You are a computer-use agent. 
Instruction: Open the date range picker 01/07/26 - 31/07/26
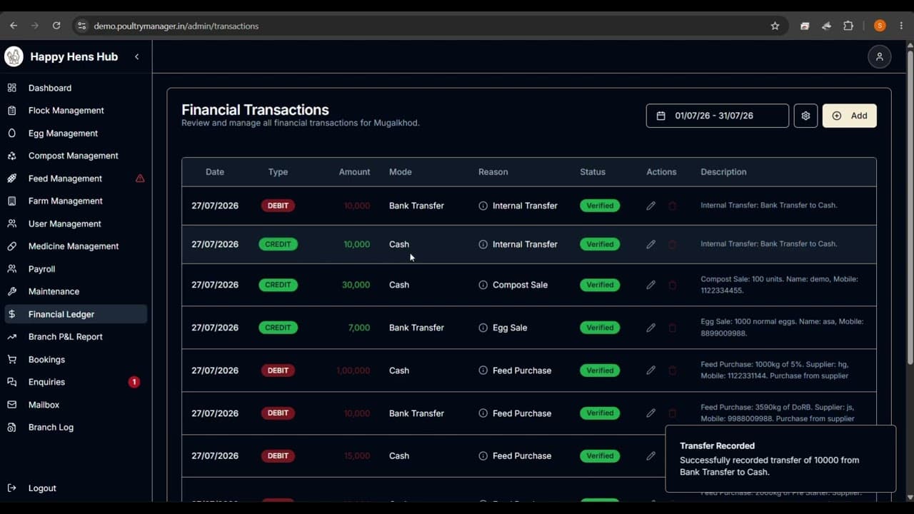tap(717, 116)
